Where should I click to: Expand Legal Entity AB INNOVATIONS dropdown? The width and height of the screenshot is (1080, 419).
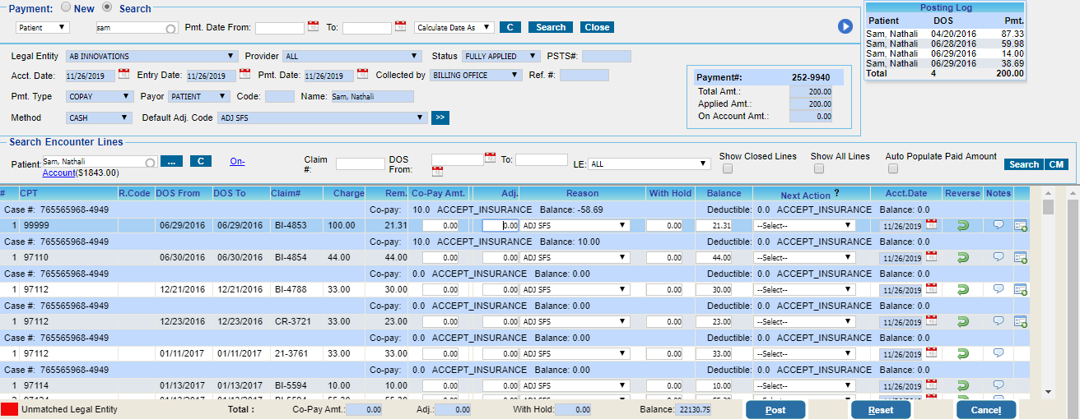(x=151, y=57)
